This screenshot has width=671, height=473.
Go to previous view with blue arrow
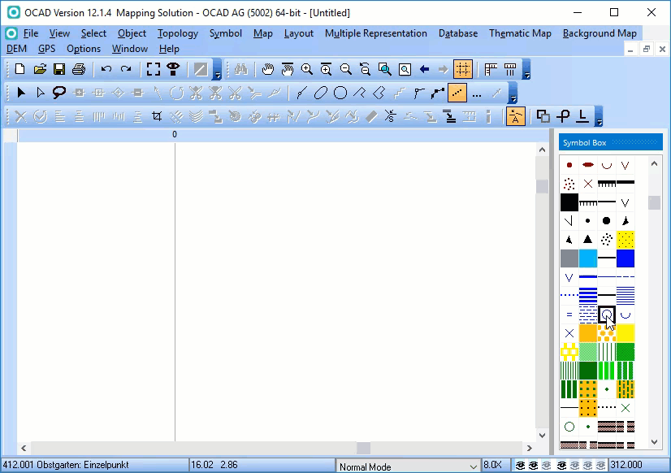pos(424,69)
